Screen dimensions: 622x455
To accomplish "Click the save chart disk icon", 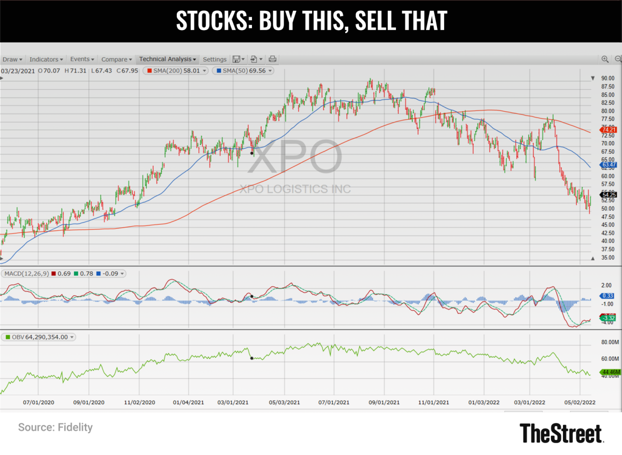I will [236, 60].
